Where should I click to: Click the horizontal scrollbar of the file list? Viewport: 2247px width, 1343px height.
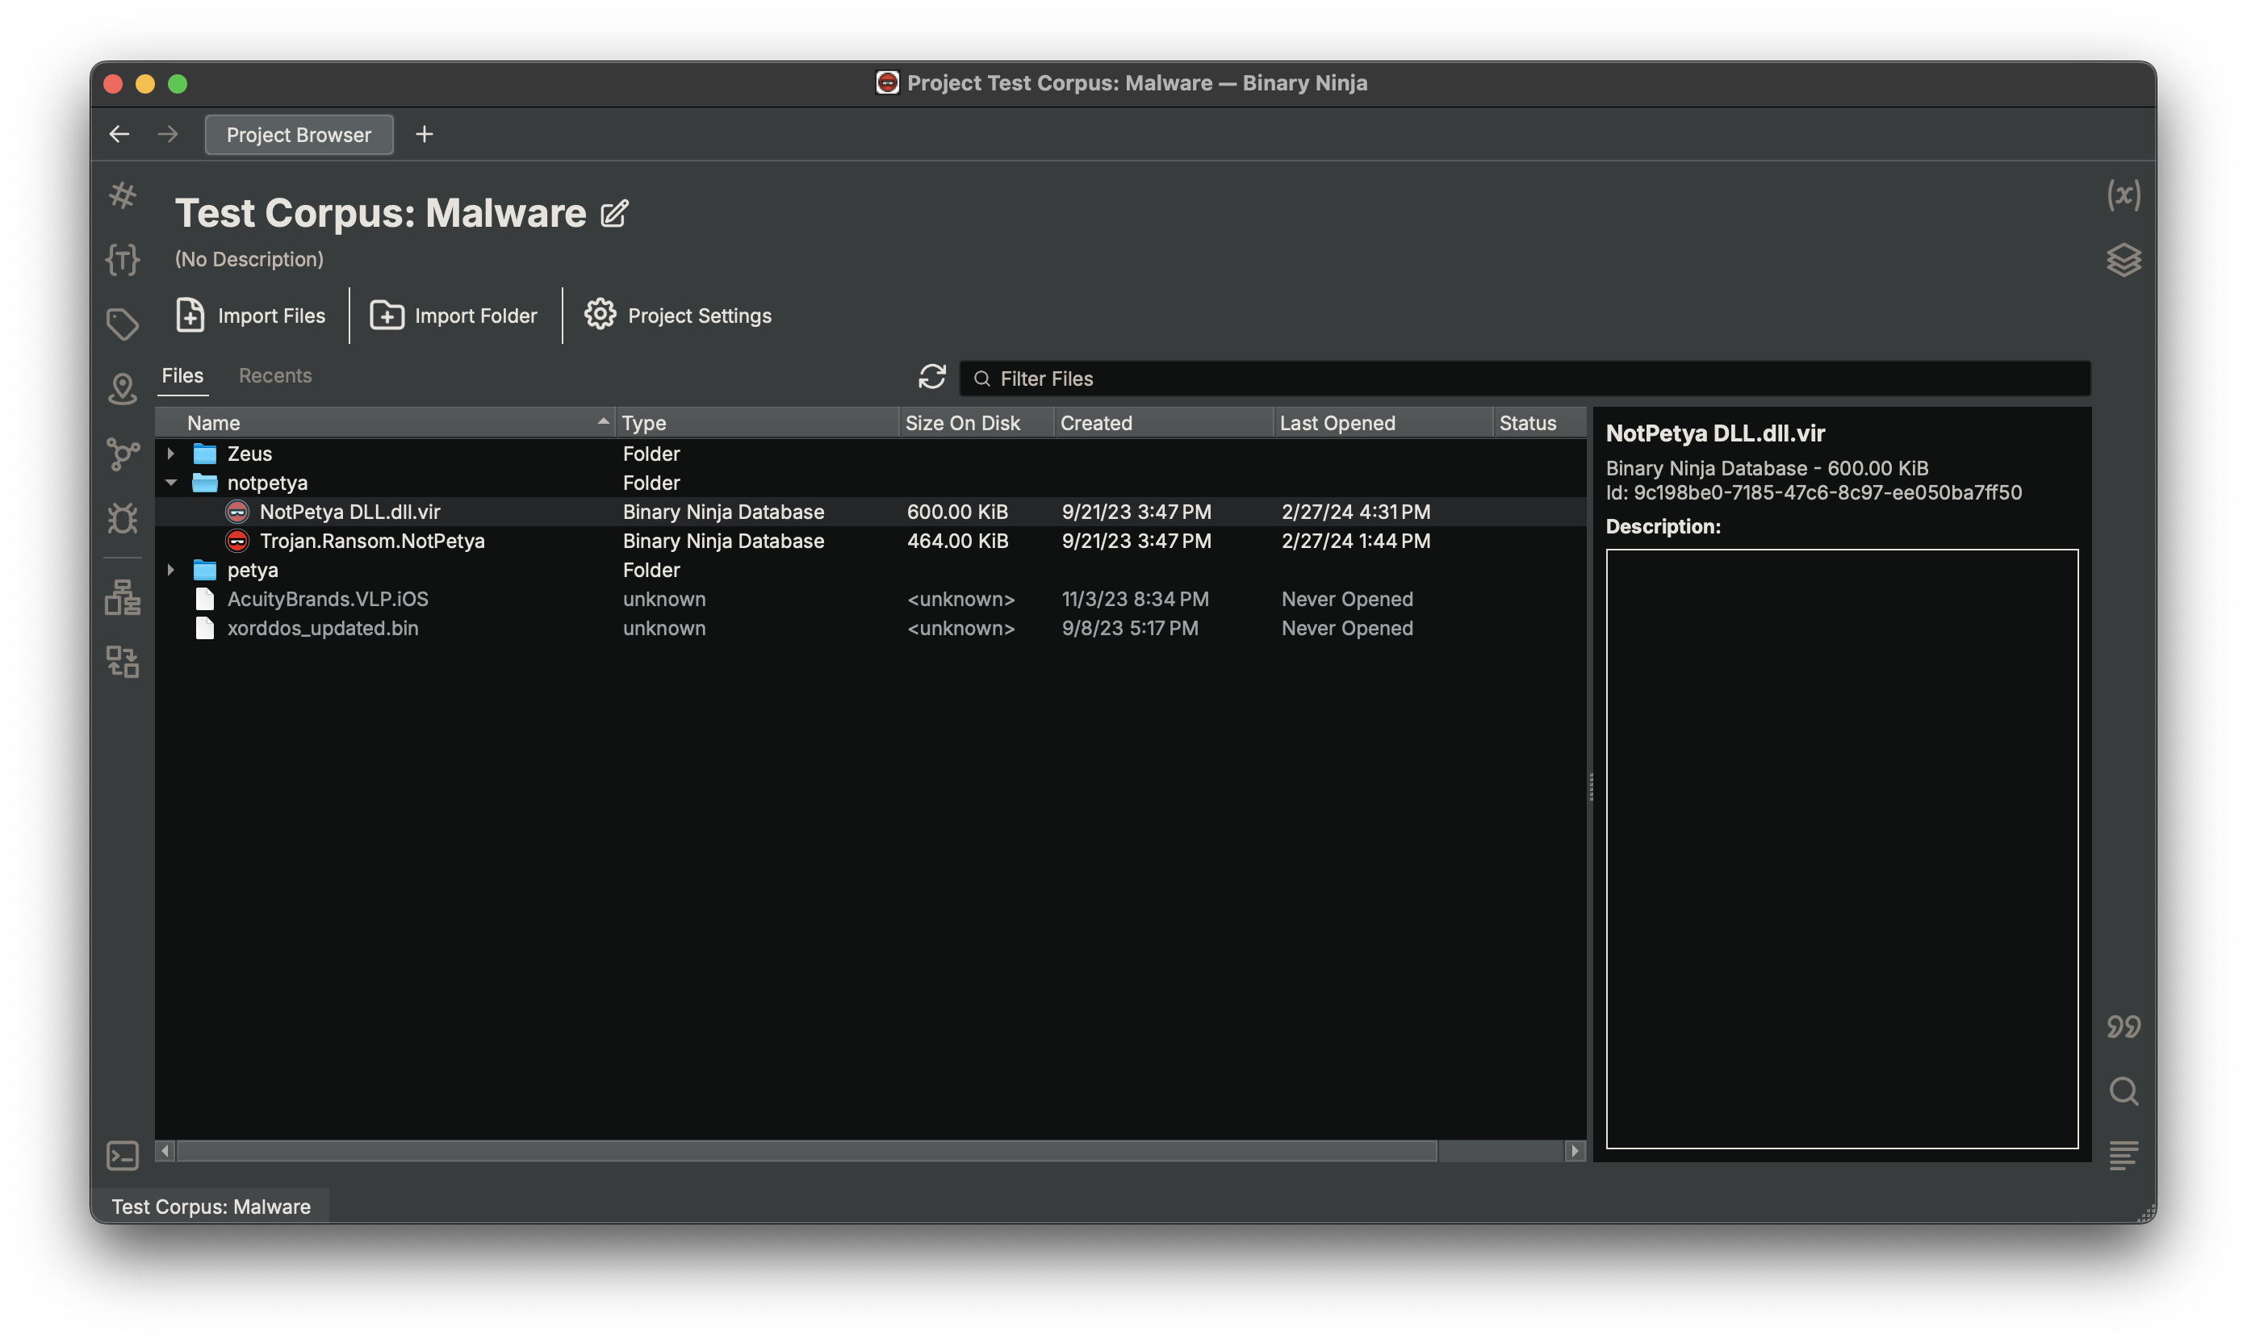pyautogui.click(x=805, y=1151)
